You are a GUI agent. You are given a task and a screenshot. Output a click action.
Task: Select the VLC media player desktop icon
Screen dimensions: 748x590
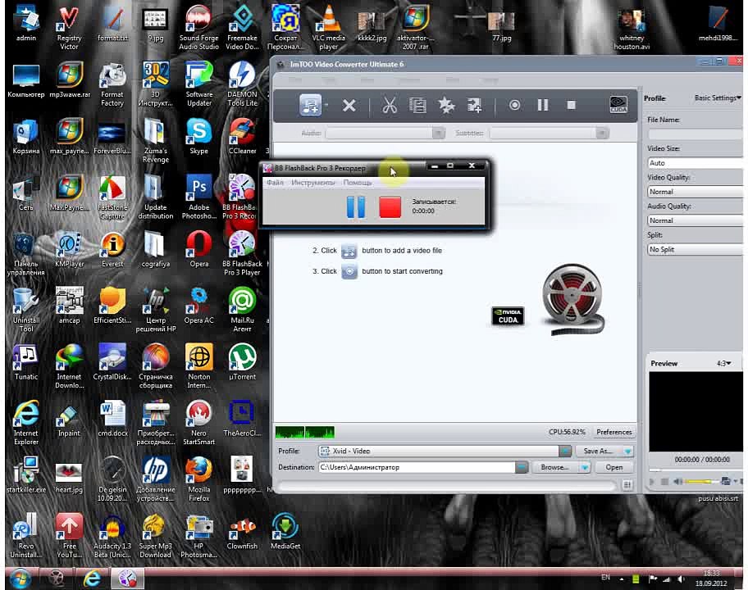coord(328,28)
